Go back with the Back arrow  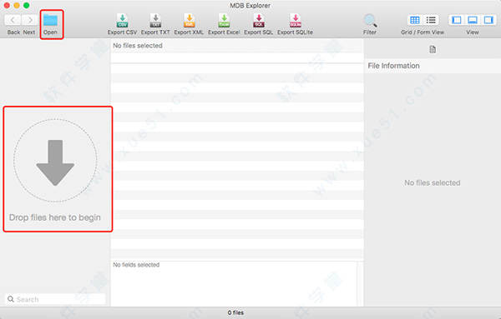(13, 20)
